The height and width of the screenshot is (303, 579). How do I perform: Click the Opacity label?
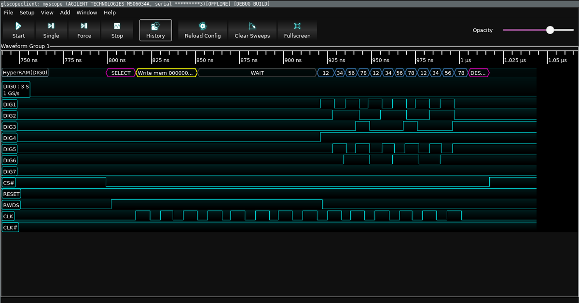click(x=482, y=30)
